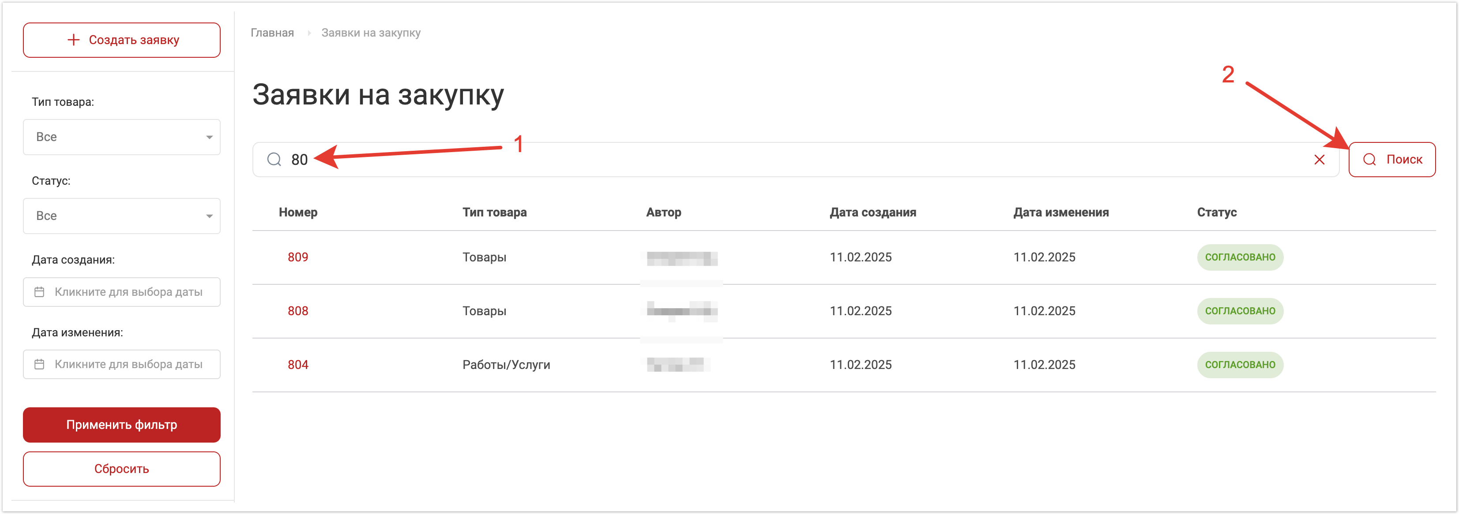
Task: Click the Дата создания column header
Action: click(873, 212)
